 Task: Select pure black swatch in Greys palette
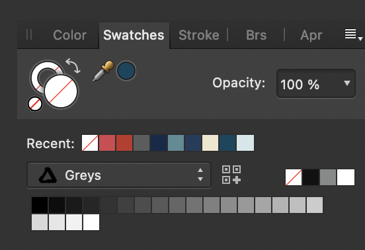click(40, 205)
